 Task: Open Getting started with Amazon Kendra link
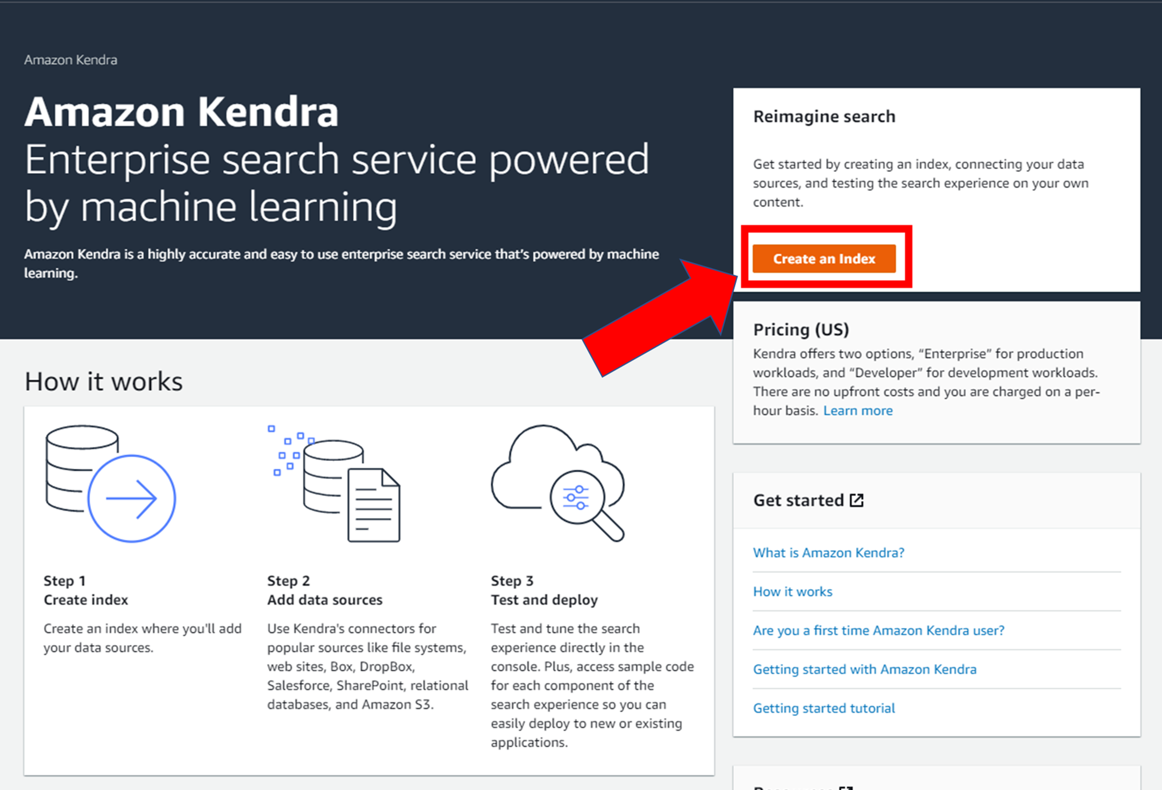pos(865,669)
